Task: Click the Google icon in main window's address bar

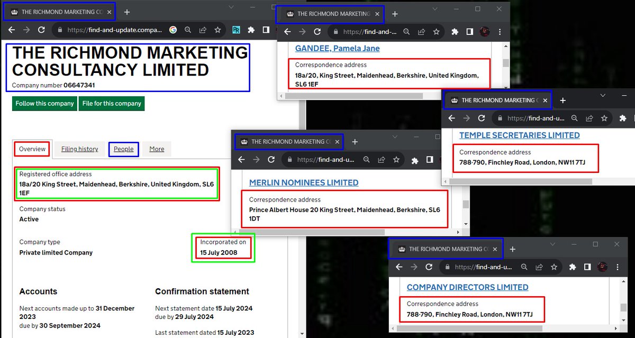Action: pyautogui.click(x=173, y=30)
